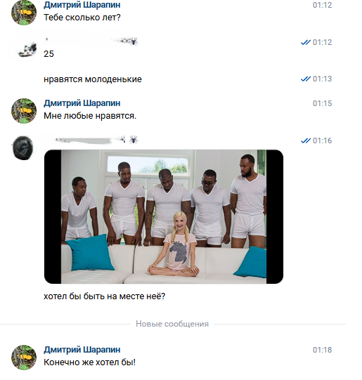Click the spider emoji by the blurred name at 01:16

pos(134,140)
